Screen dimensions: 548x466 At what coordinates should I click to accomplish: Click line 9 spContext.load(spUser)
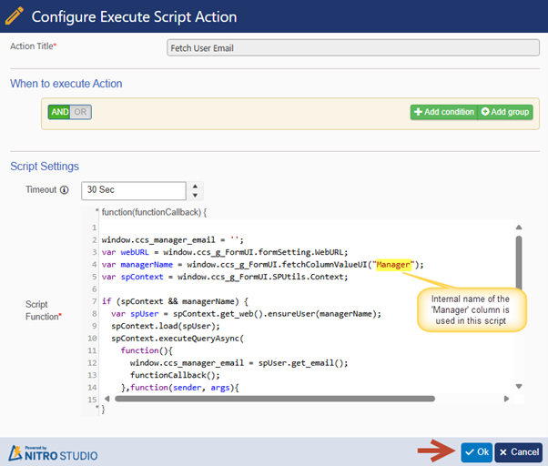pyautogui.click(x=166, y=326)
